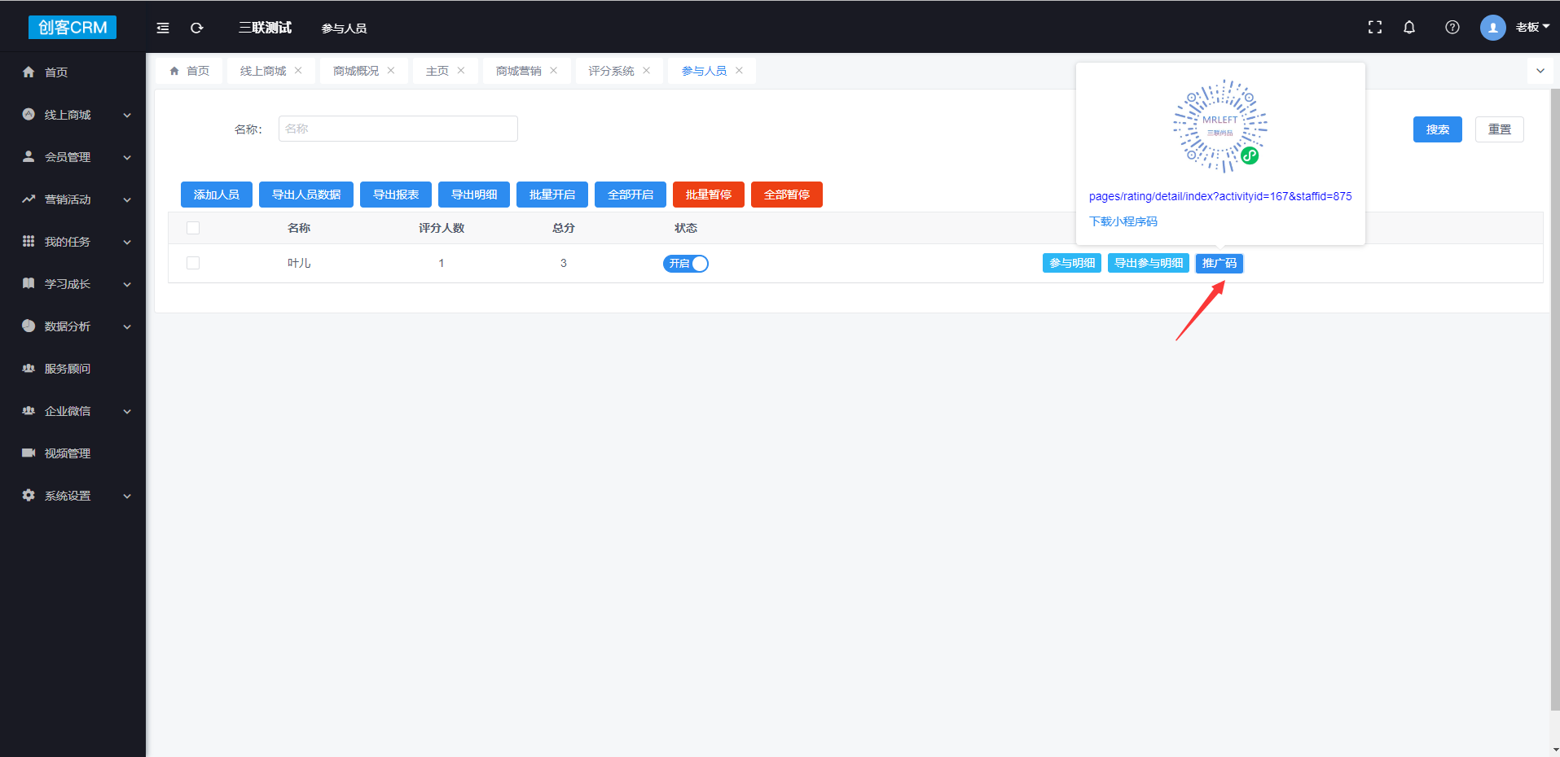Screen dimensions: 1560x757
Task: Click the 重置 button
Action: tap(1500, 129)
